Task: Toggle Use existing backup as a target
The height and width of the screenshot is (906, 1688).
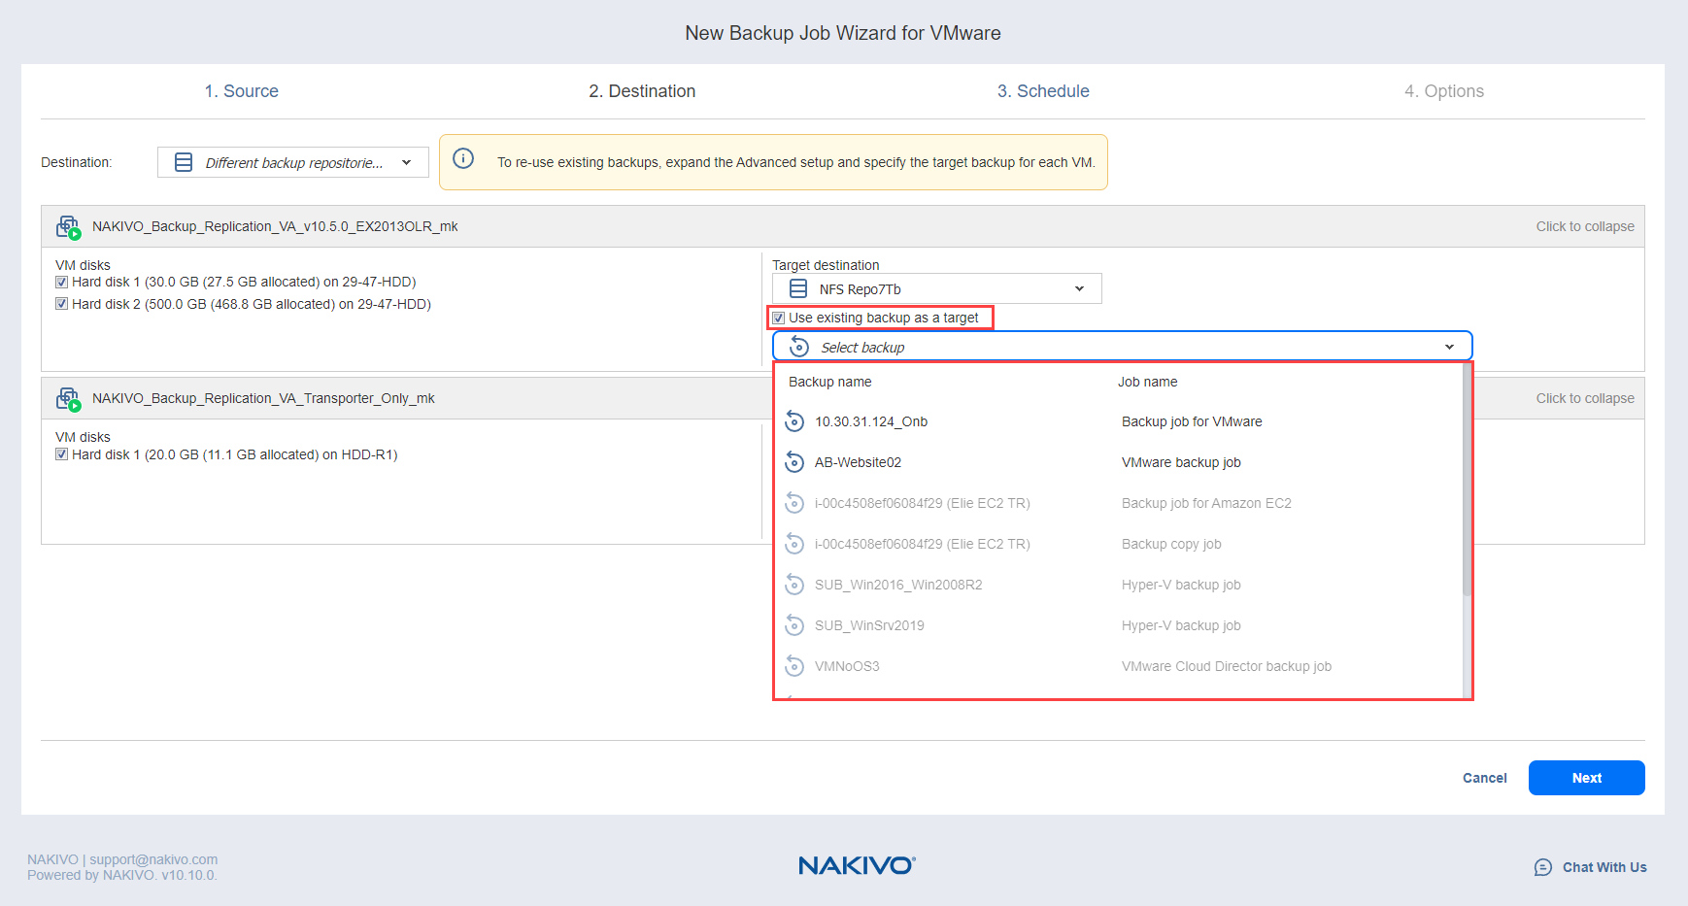Action: click(x=779, y=318)
